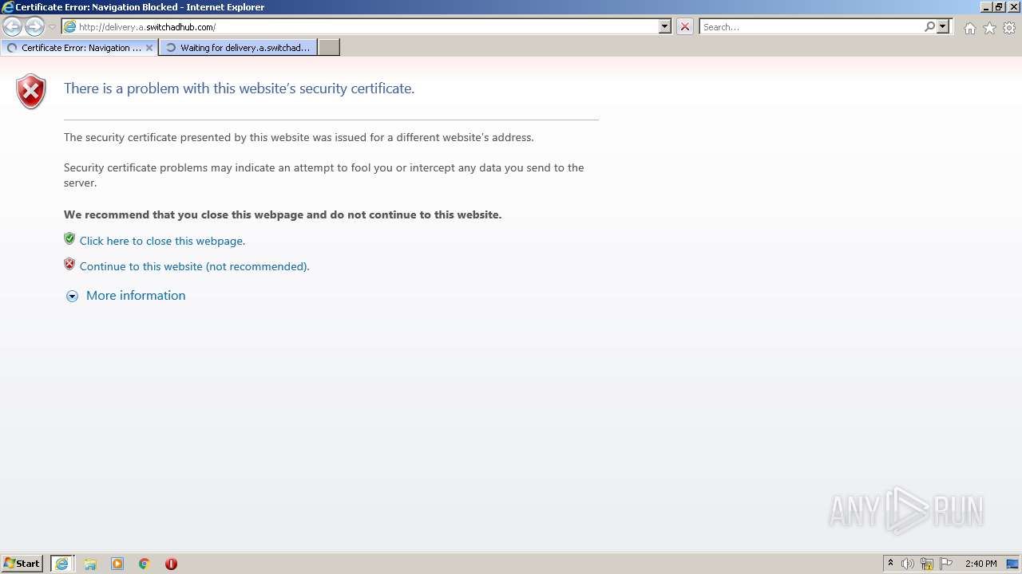
Task: Click red shield icon beside continue link
Action: coord(69,264)
